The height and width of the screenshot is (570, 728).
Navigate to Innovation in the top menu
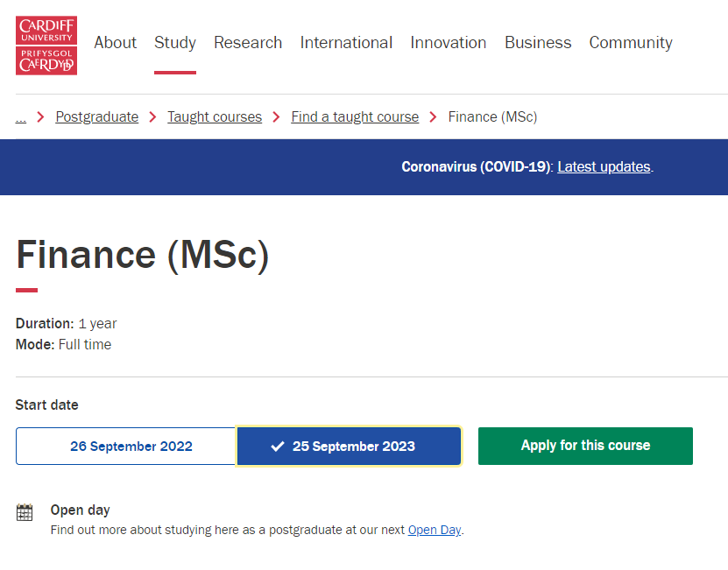click(449, 43)
